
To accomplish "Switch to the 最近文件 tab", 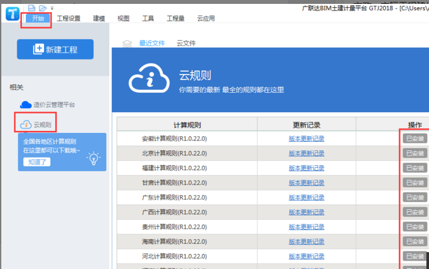I will pyautogui.click(x=152, y=43).
